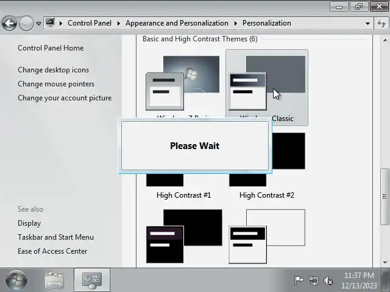The image size is (390, 292).
Task: Expand the arrow after Control Panel breadcrumb
Action: [119, 23]
